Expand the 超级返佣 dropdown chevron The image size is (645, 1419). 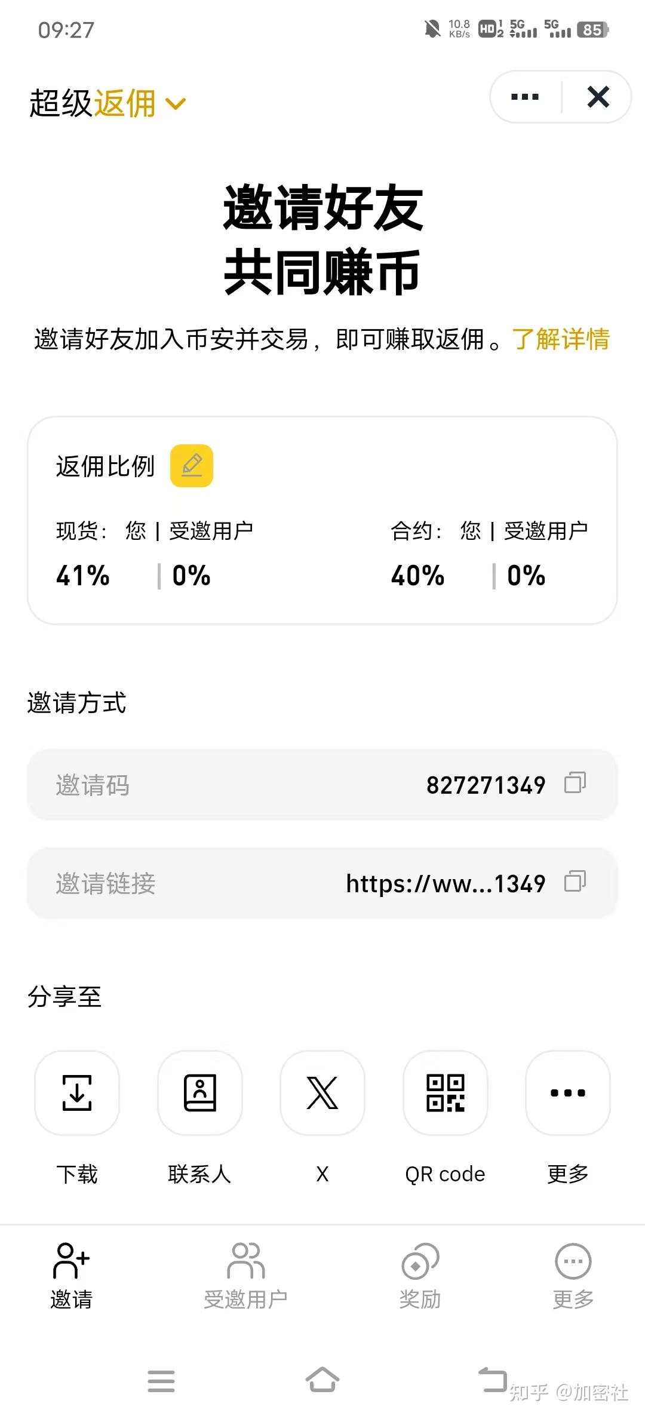[x=176, y=105]
